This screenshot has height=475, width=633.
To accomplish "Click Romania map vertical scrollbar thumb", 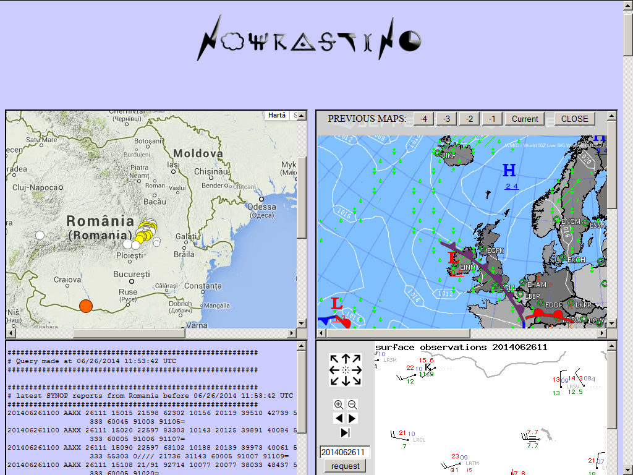I will 302,198.
